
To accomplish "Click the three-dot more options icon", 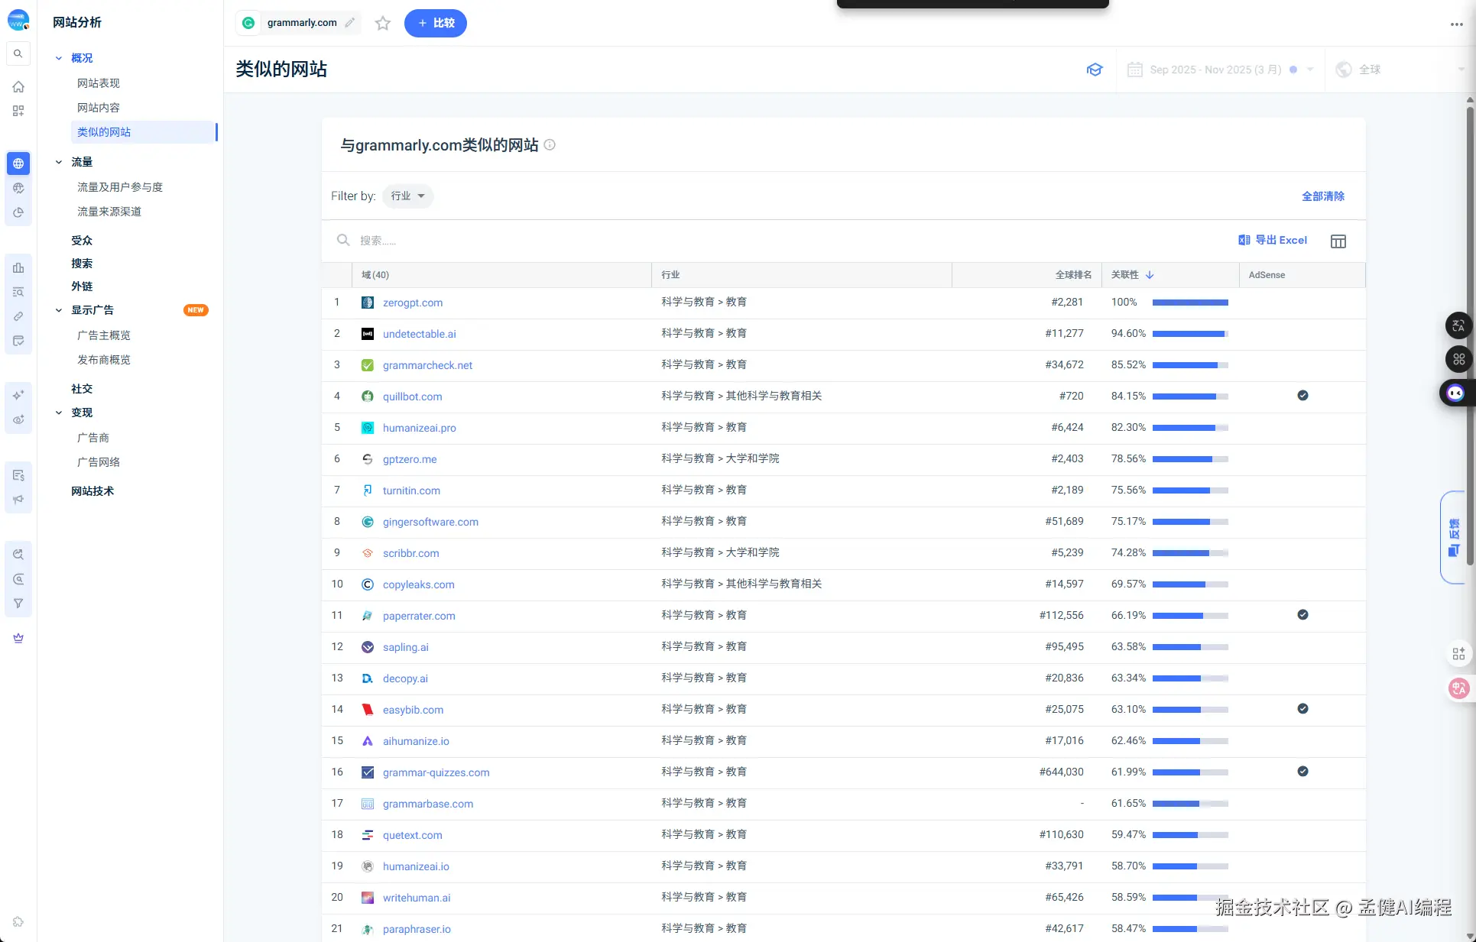I will tap(1456, 24).
